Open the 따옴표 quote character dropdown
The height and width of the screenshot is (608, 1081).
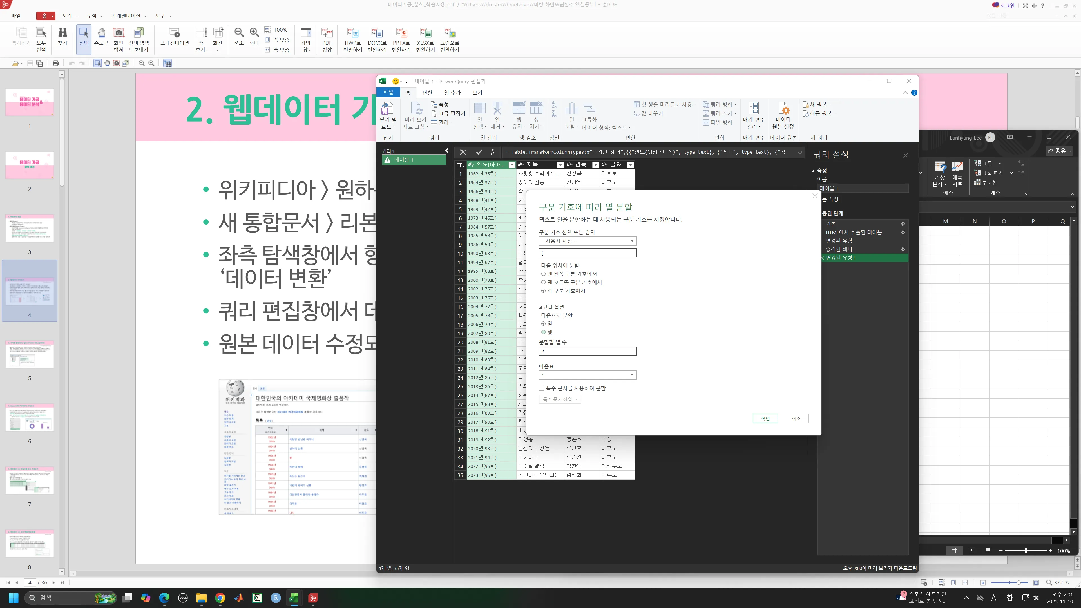coord(631,375)
